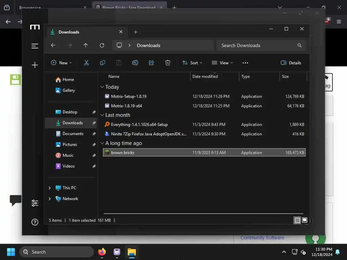This screenshot has width=347, height=260.
Task: Go back with Explorer back arrow
Action: [53, 45]
